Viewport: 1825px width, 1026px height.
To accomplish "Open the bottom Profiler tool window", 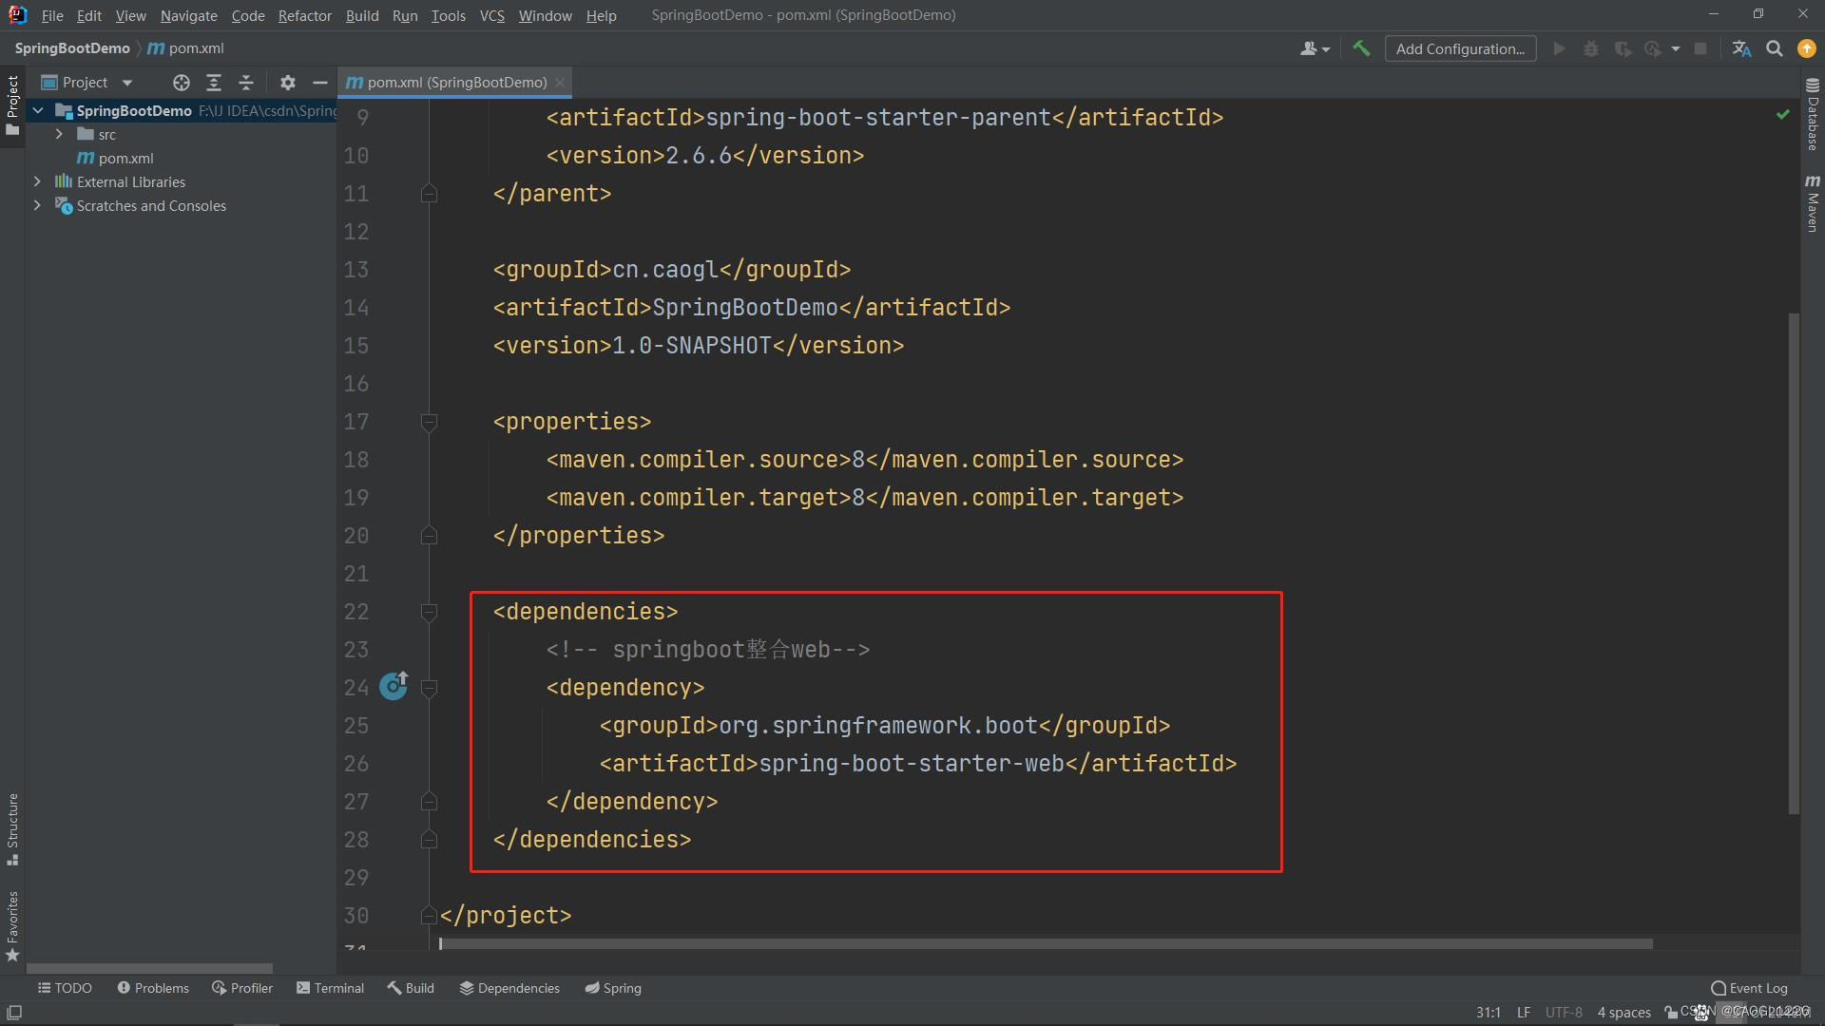I will pos(242,988).
